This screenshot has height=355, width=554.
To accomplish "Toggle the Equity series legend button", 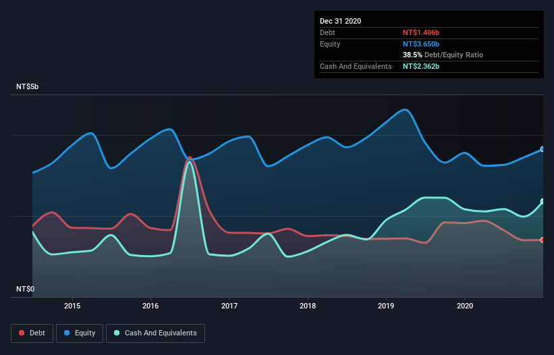I will [x=80, y=333].
